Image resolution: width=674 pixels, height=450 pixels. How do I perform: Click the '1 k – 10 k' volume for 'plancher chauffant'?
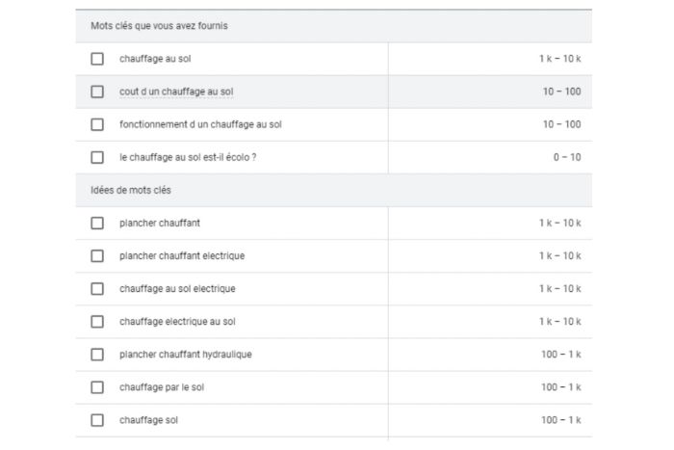[559, 224]
